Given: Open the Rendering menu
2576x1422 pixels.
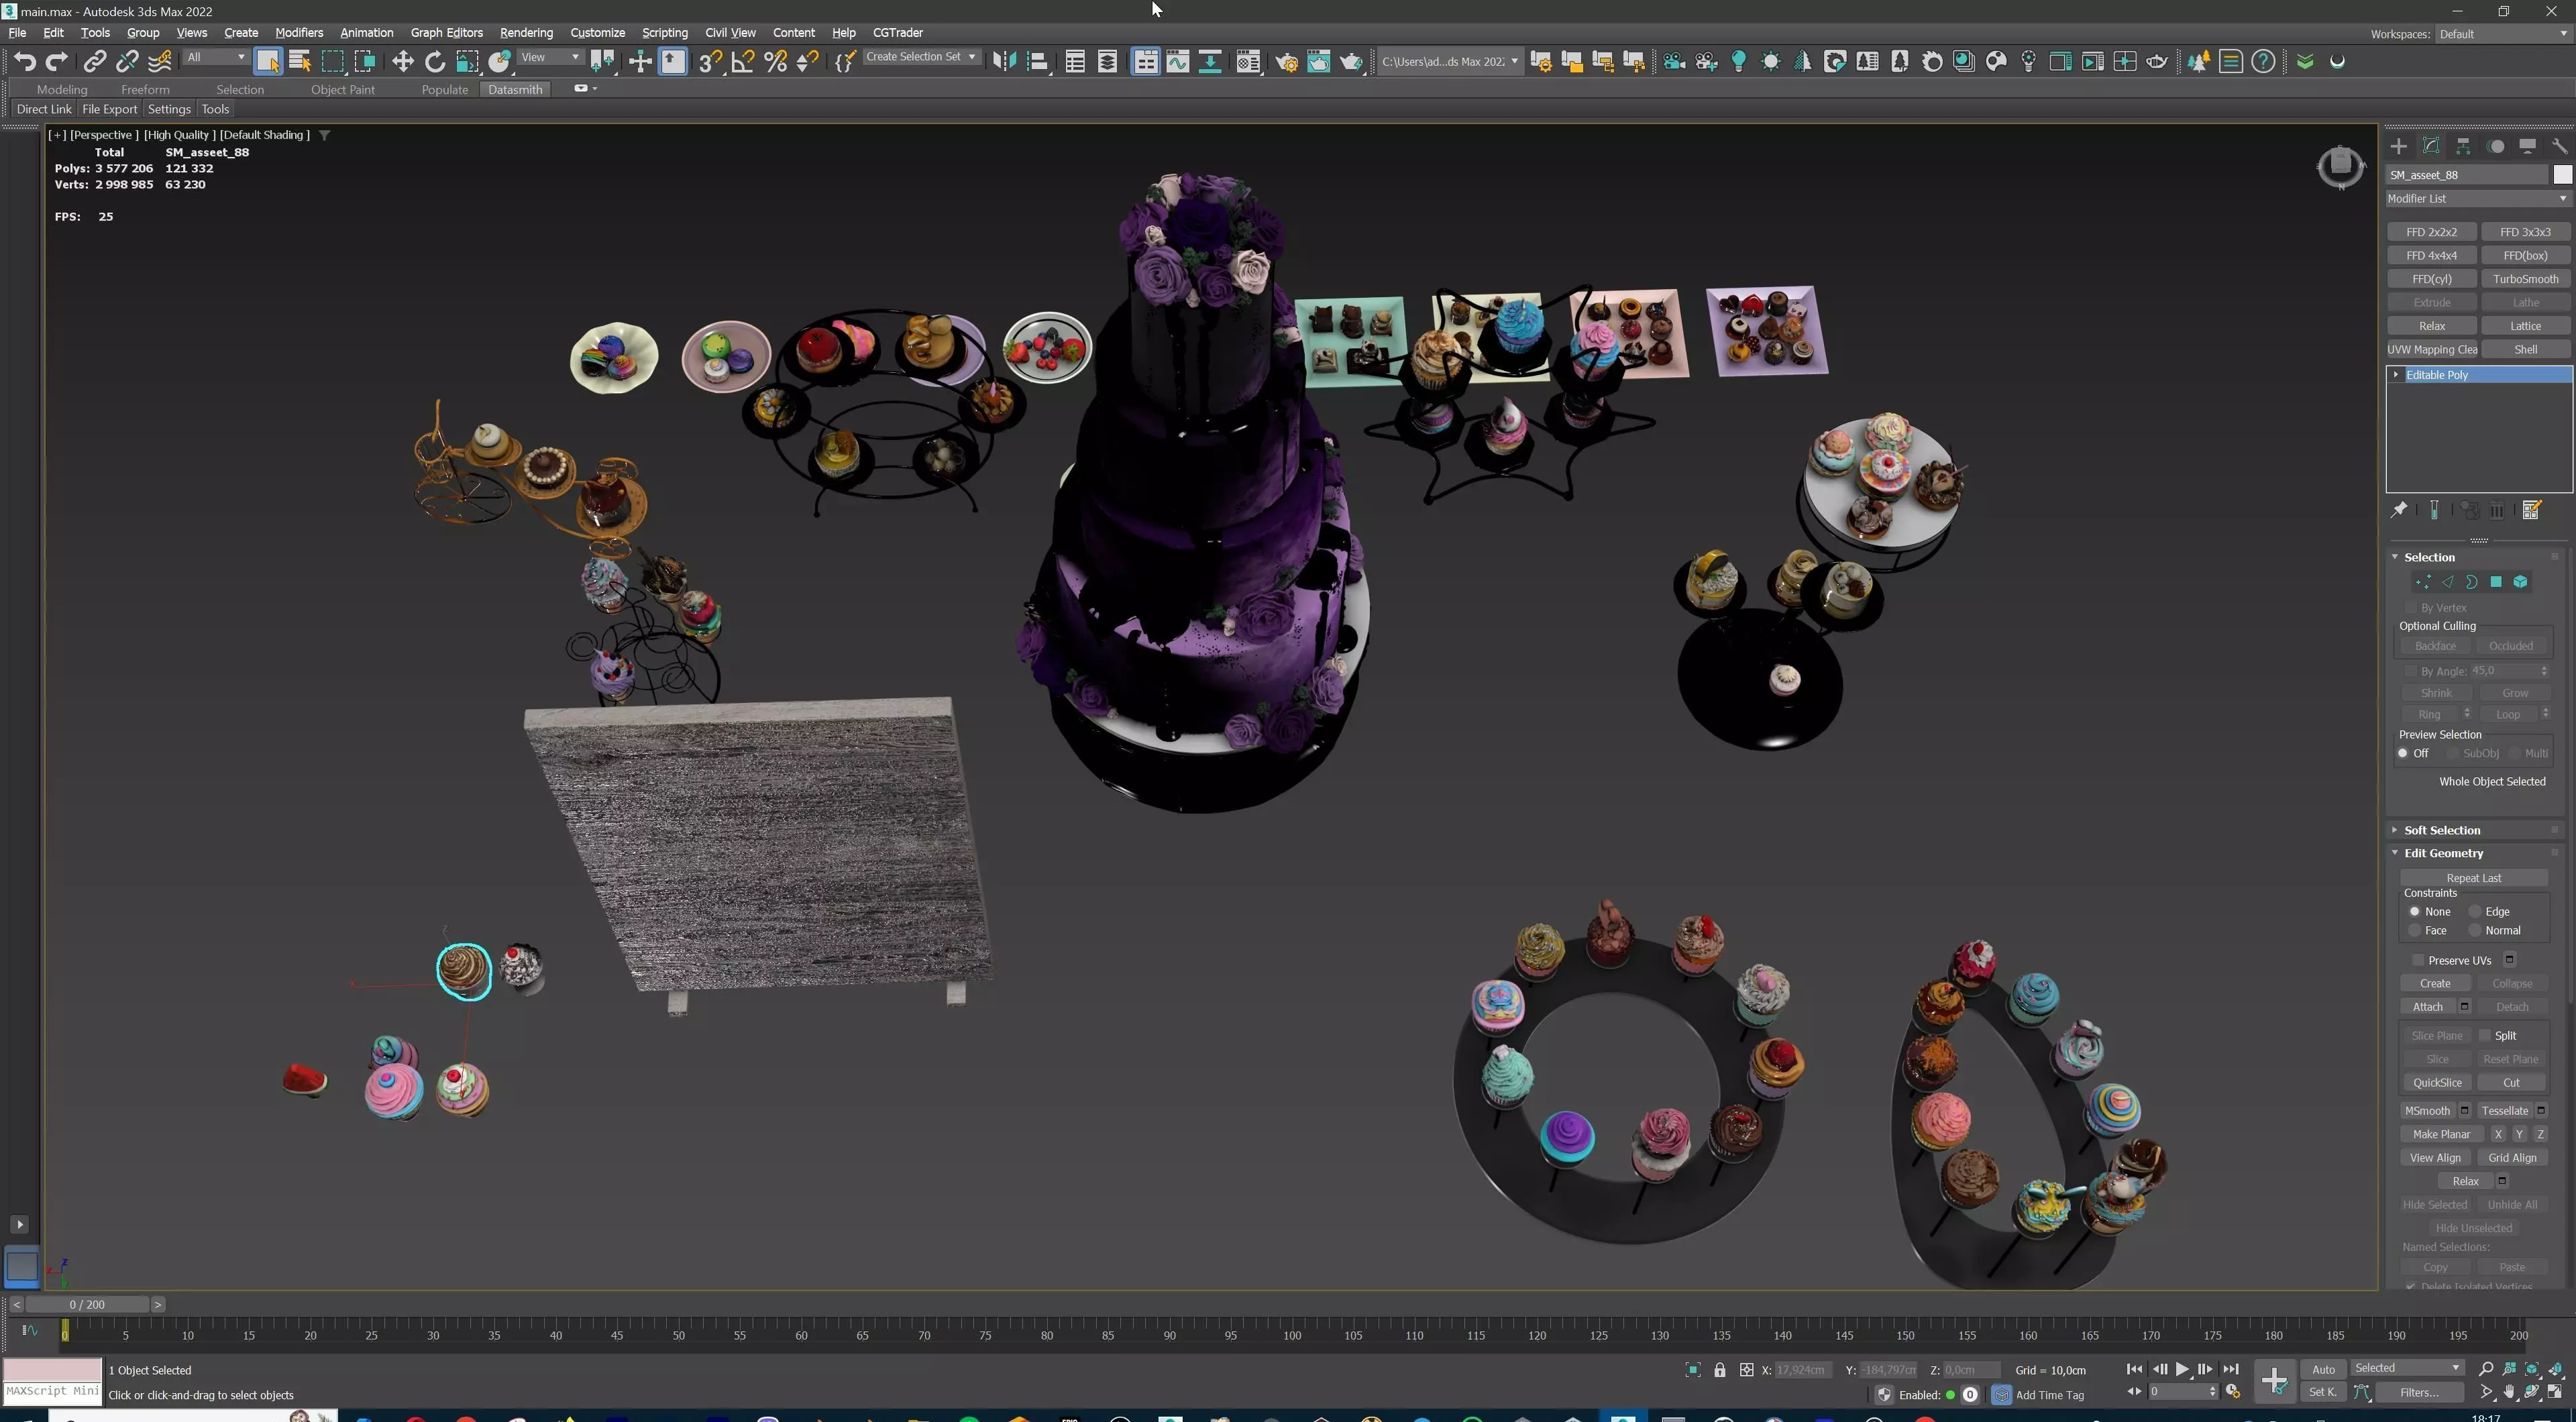Looking at the screenshot, I should [x=526, y=32].
